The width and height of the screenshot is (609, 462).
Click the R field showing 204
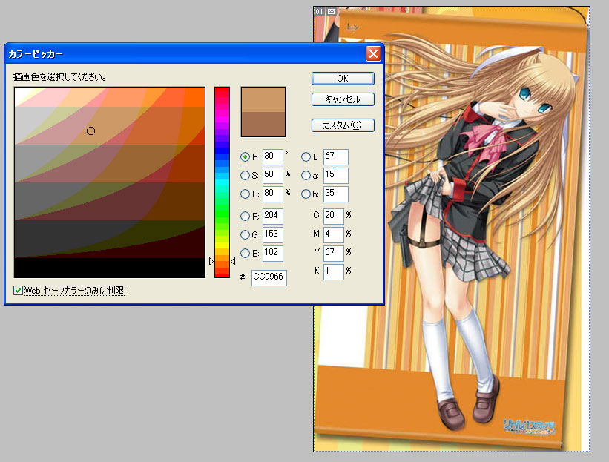[x=273, y=216]
